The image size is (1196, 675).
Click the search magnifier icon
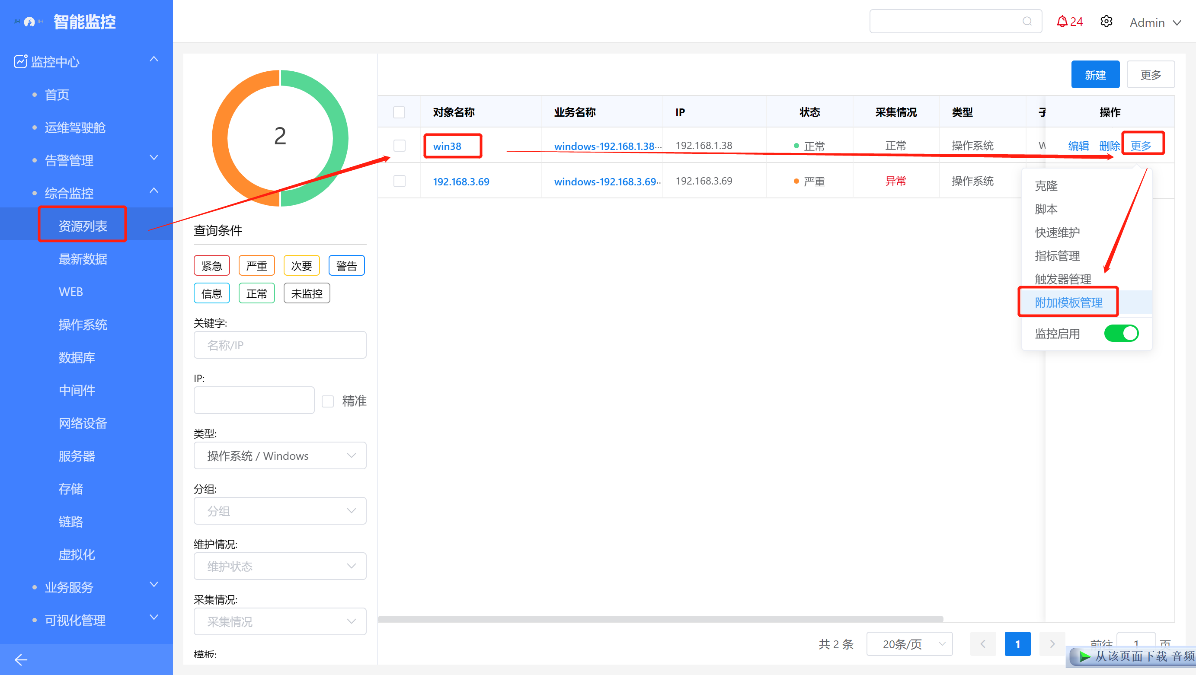(1027, 21)
